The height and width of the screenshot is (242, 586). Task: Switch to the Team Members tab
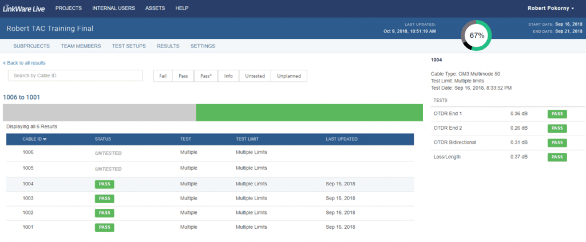[x=82, y=46]
